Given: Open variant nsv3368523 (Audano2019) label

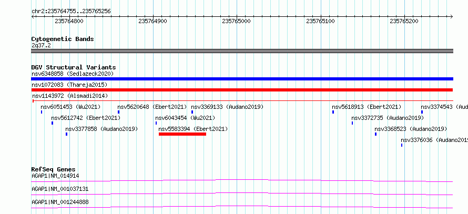Looking at the screenshot, I should tap(411, 129).
